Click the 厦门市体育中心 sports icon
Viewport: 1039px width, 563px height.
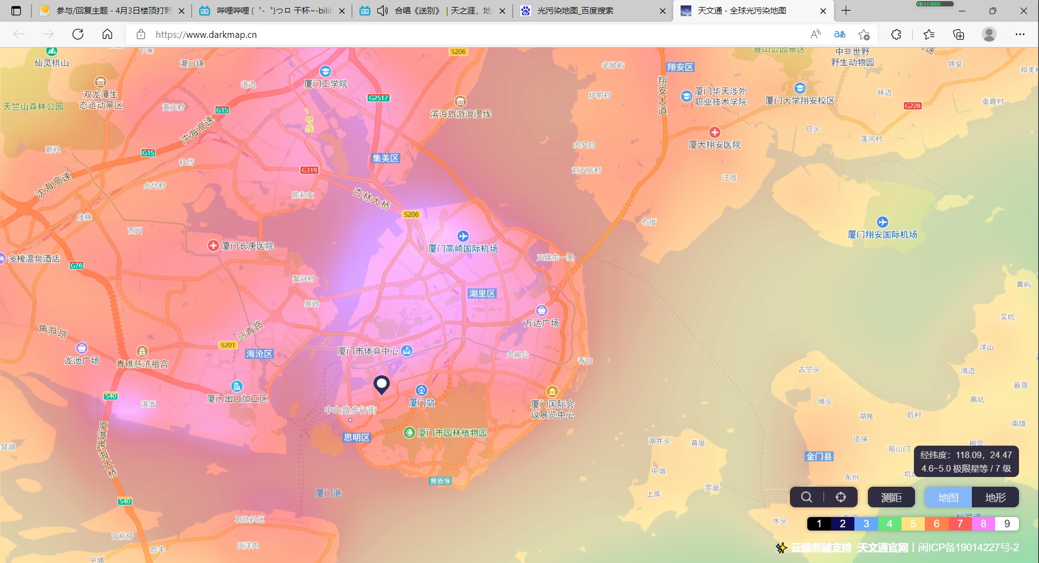[407, 350]
